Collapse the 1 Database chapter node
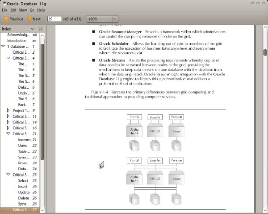 click(x=3, y=47)
